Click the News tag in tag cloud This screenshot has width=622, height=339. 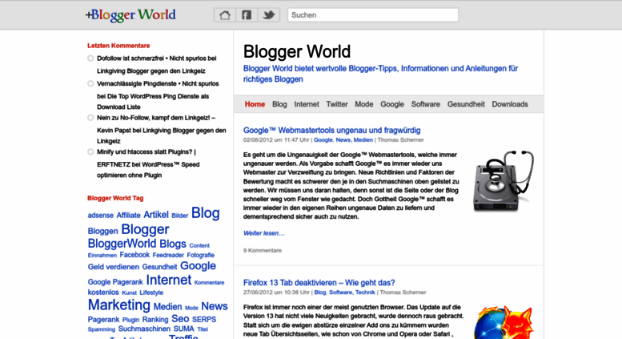(x=215, y=306)
